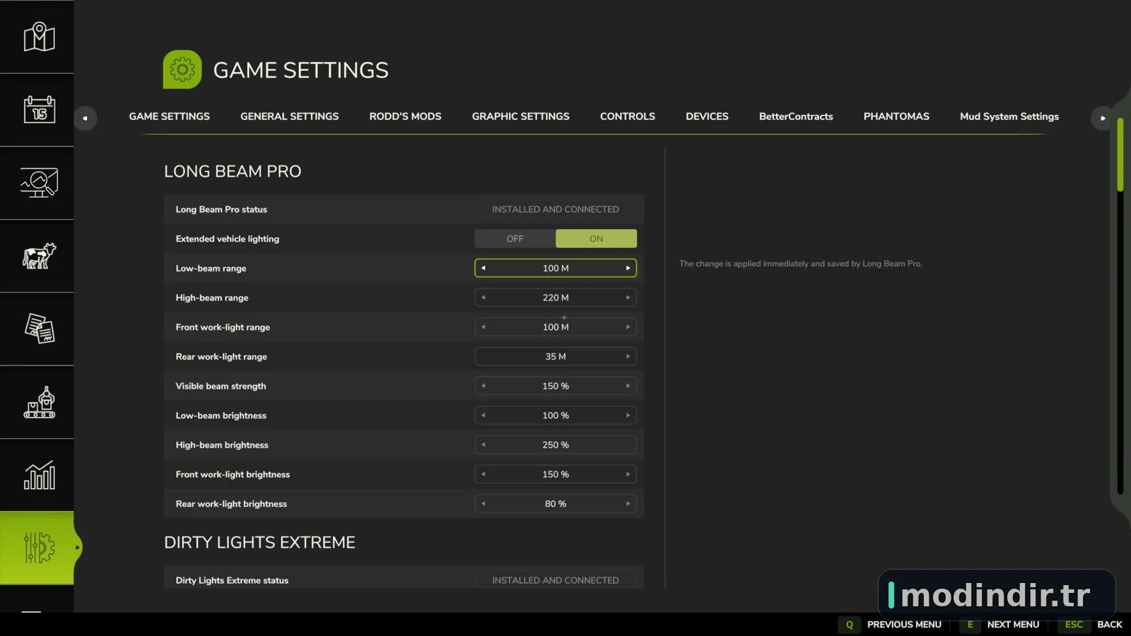Click the BACK button
The image size is (1131, 636).
[1110, 625]
